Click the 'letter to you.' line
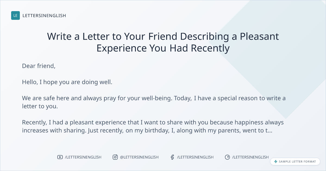The height and width of the screenshot is (171, 326). click(x=40, y=106)
